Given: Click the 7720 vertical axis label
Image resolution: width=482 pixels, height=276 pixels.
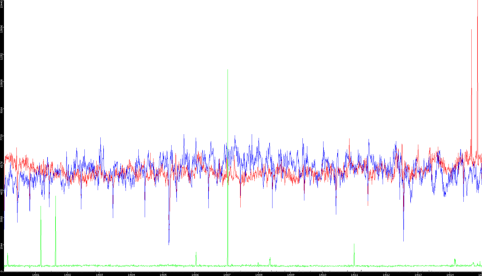Looking at the screenshot, I should point(2,138).
